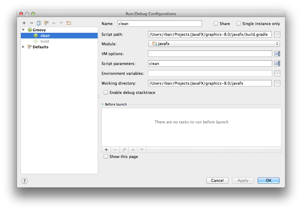This screenshot has width=302, height=211.
Task: Check Single instance only
Action: pos(239,24)
